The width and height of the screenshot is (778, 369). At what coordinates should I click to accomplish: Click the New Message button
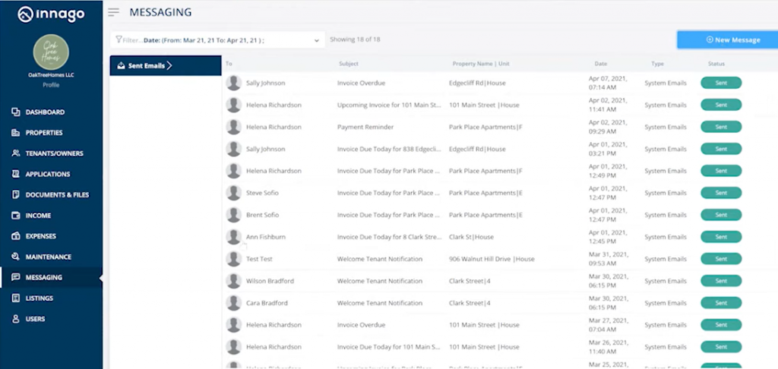[x=727, y=39]
